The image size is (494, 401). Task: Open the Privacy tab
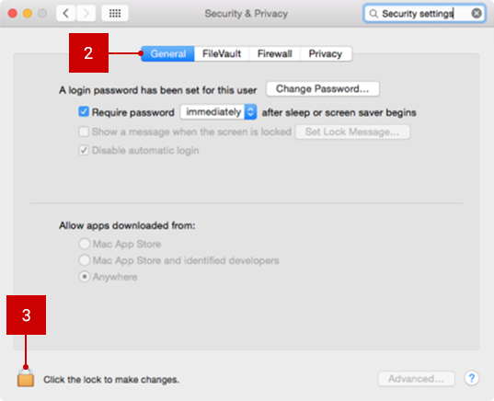point(326,54)
